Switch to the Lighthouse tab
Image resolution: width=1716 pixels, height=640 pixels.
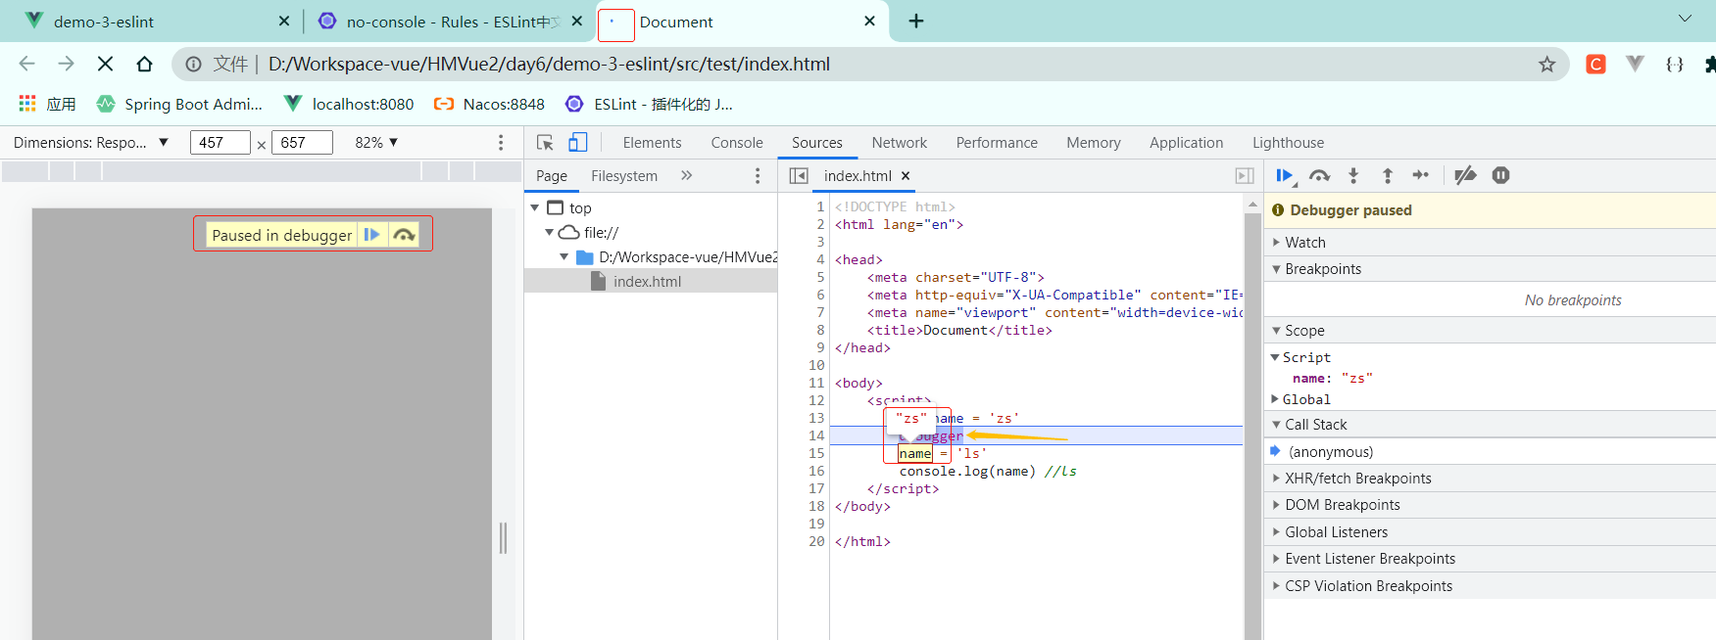point(1288,143)
